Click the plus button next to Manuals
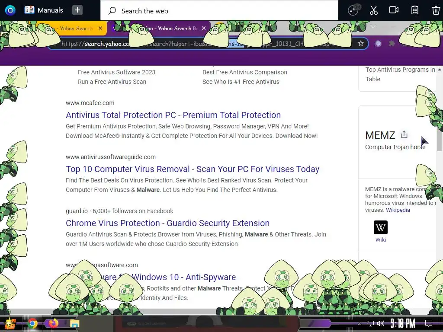The width and height of the screenshot is (443, 332). 77,10
